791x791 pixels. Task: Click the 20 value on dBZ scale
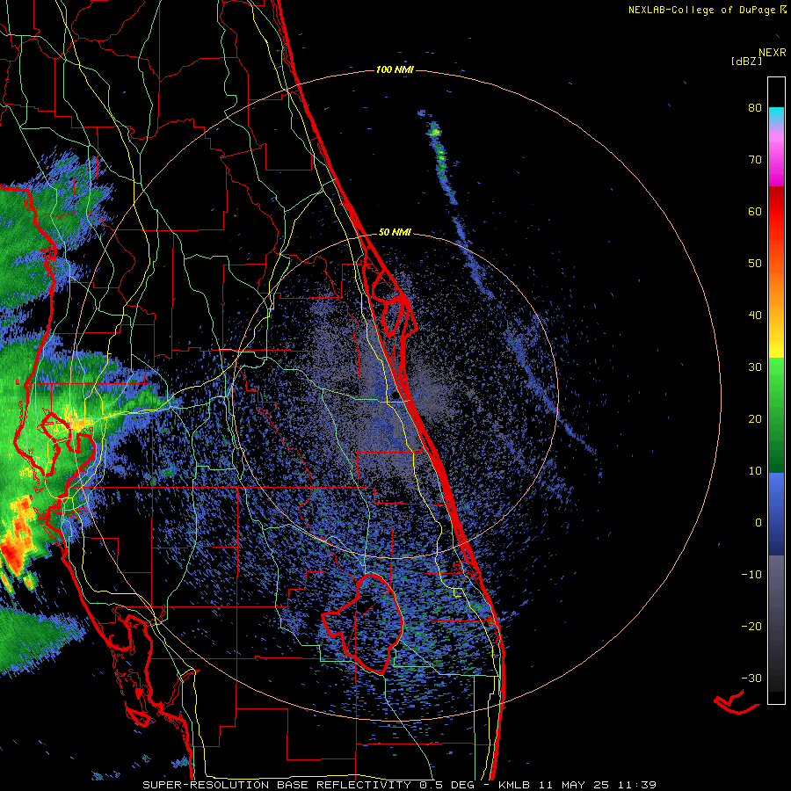pos(755,419)
